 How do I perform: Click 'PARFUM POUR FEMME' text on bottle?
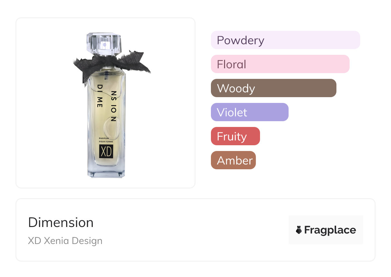click(x=106, y=140)
